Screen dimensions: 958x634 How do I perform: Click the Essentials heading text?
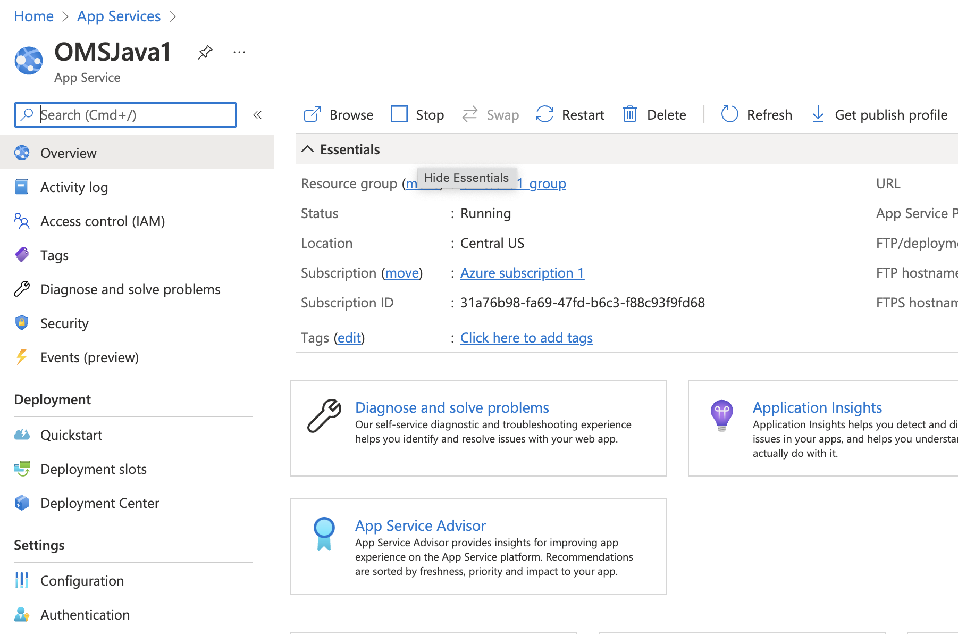[x=350, y=149]
